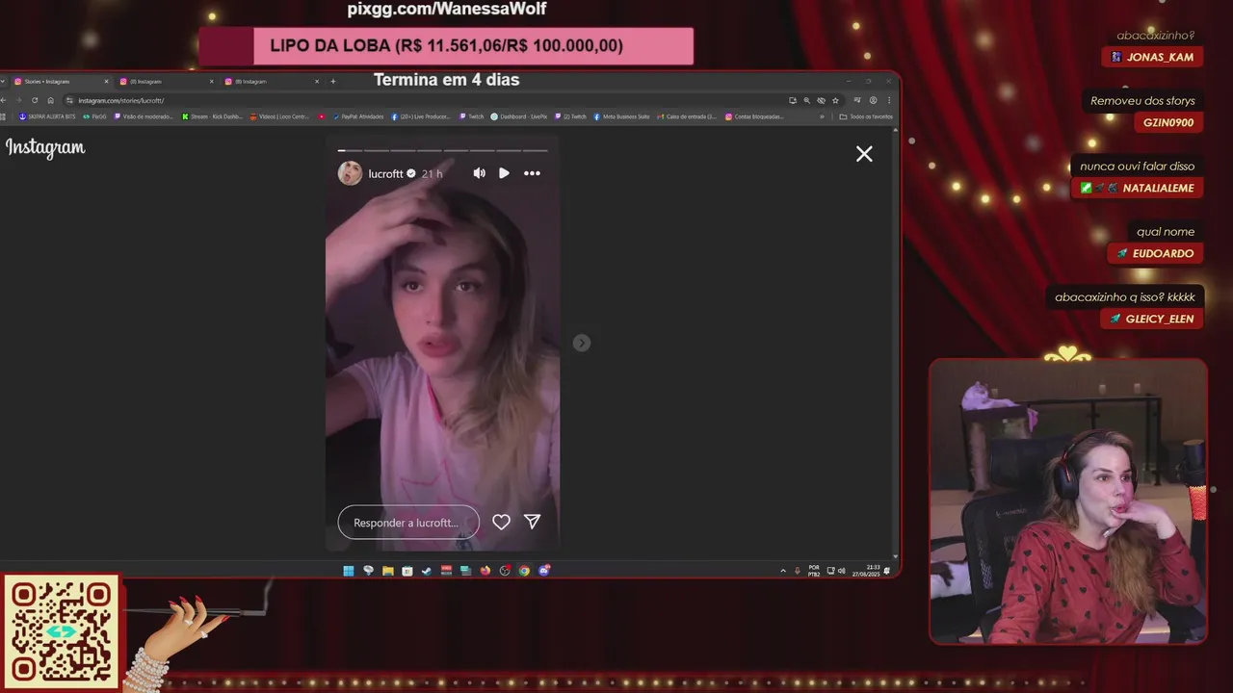
Task: Click the 'LIPO DA LOBA' donation goal bar
Action: coord(445,46)
